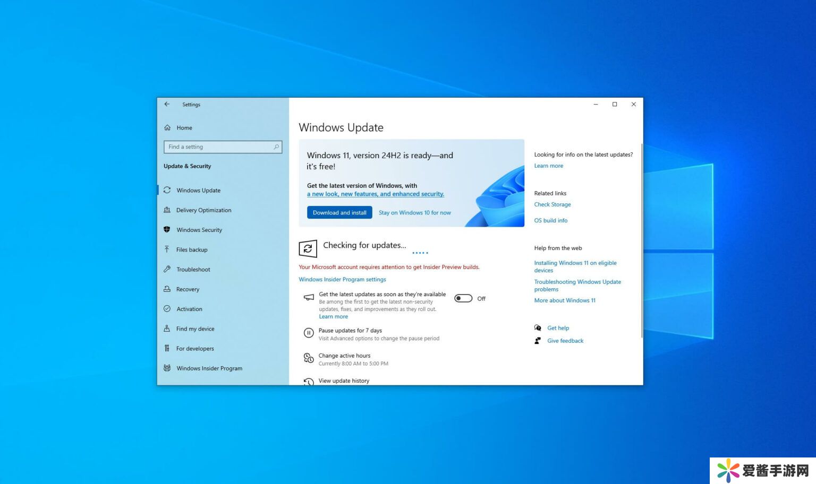Click the back arrow in Settings
The width and height of the screenshot is (816, 484).
click(167, 105)
